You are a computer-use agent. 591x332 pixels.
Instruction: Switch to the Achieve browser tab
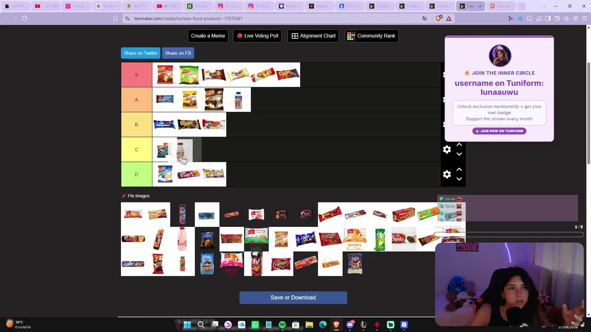point(198,6)
